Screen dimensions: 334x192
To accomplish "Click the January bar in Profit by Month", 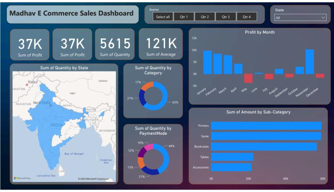I will 207,62.
